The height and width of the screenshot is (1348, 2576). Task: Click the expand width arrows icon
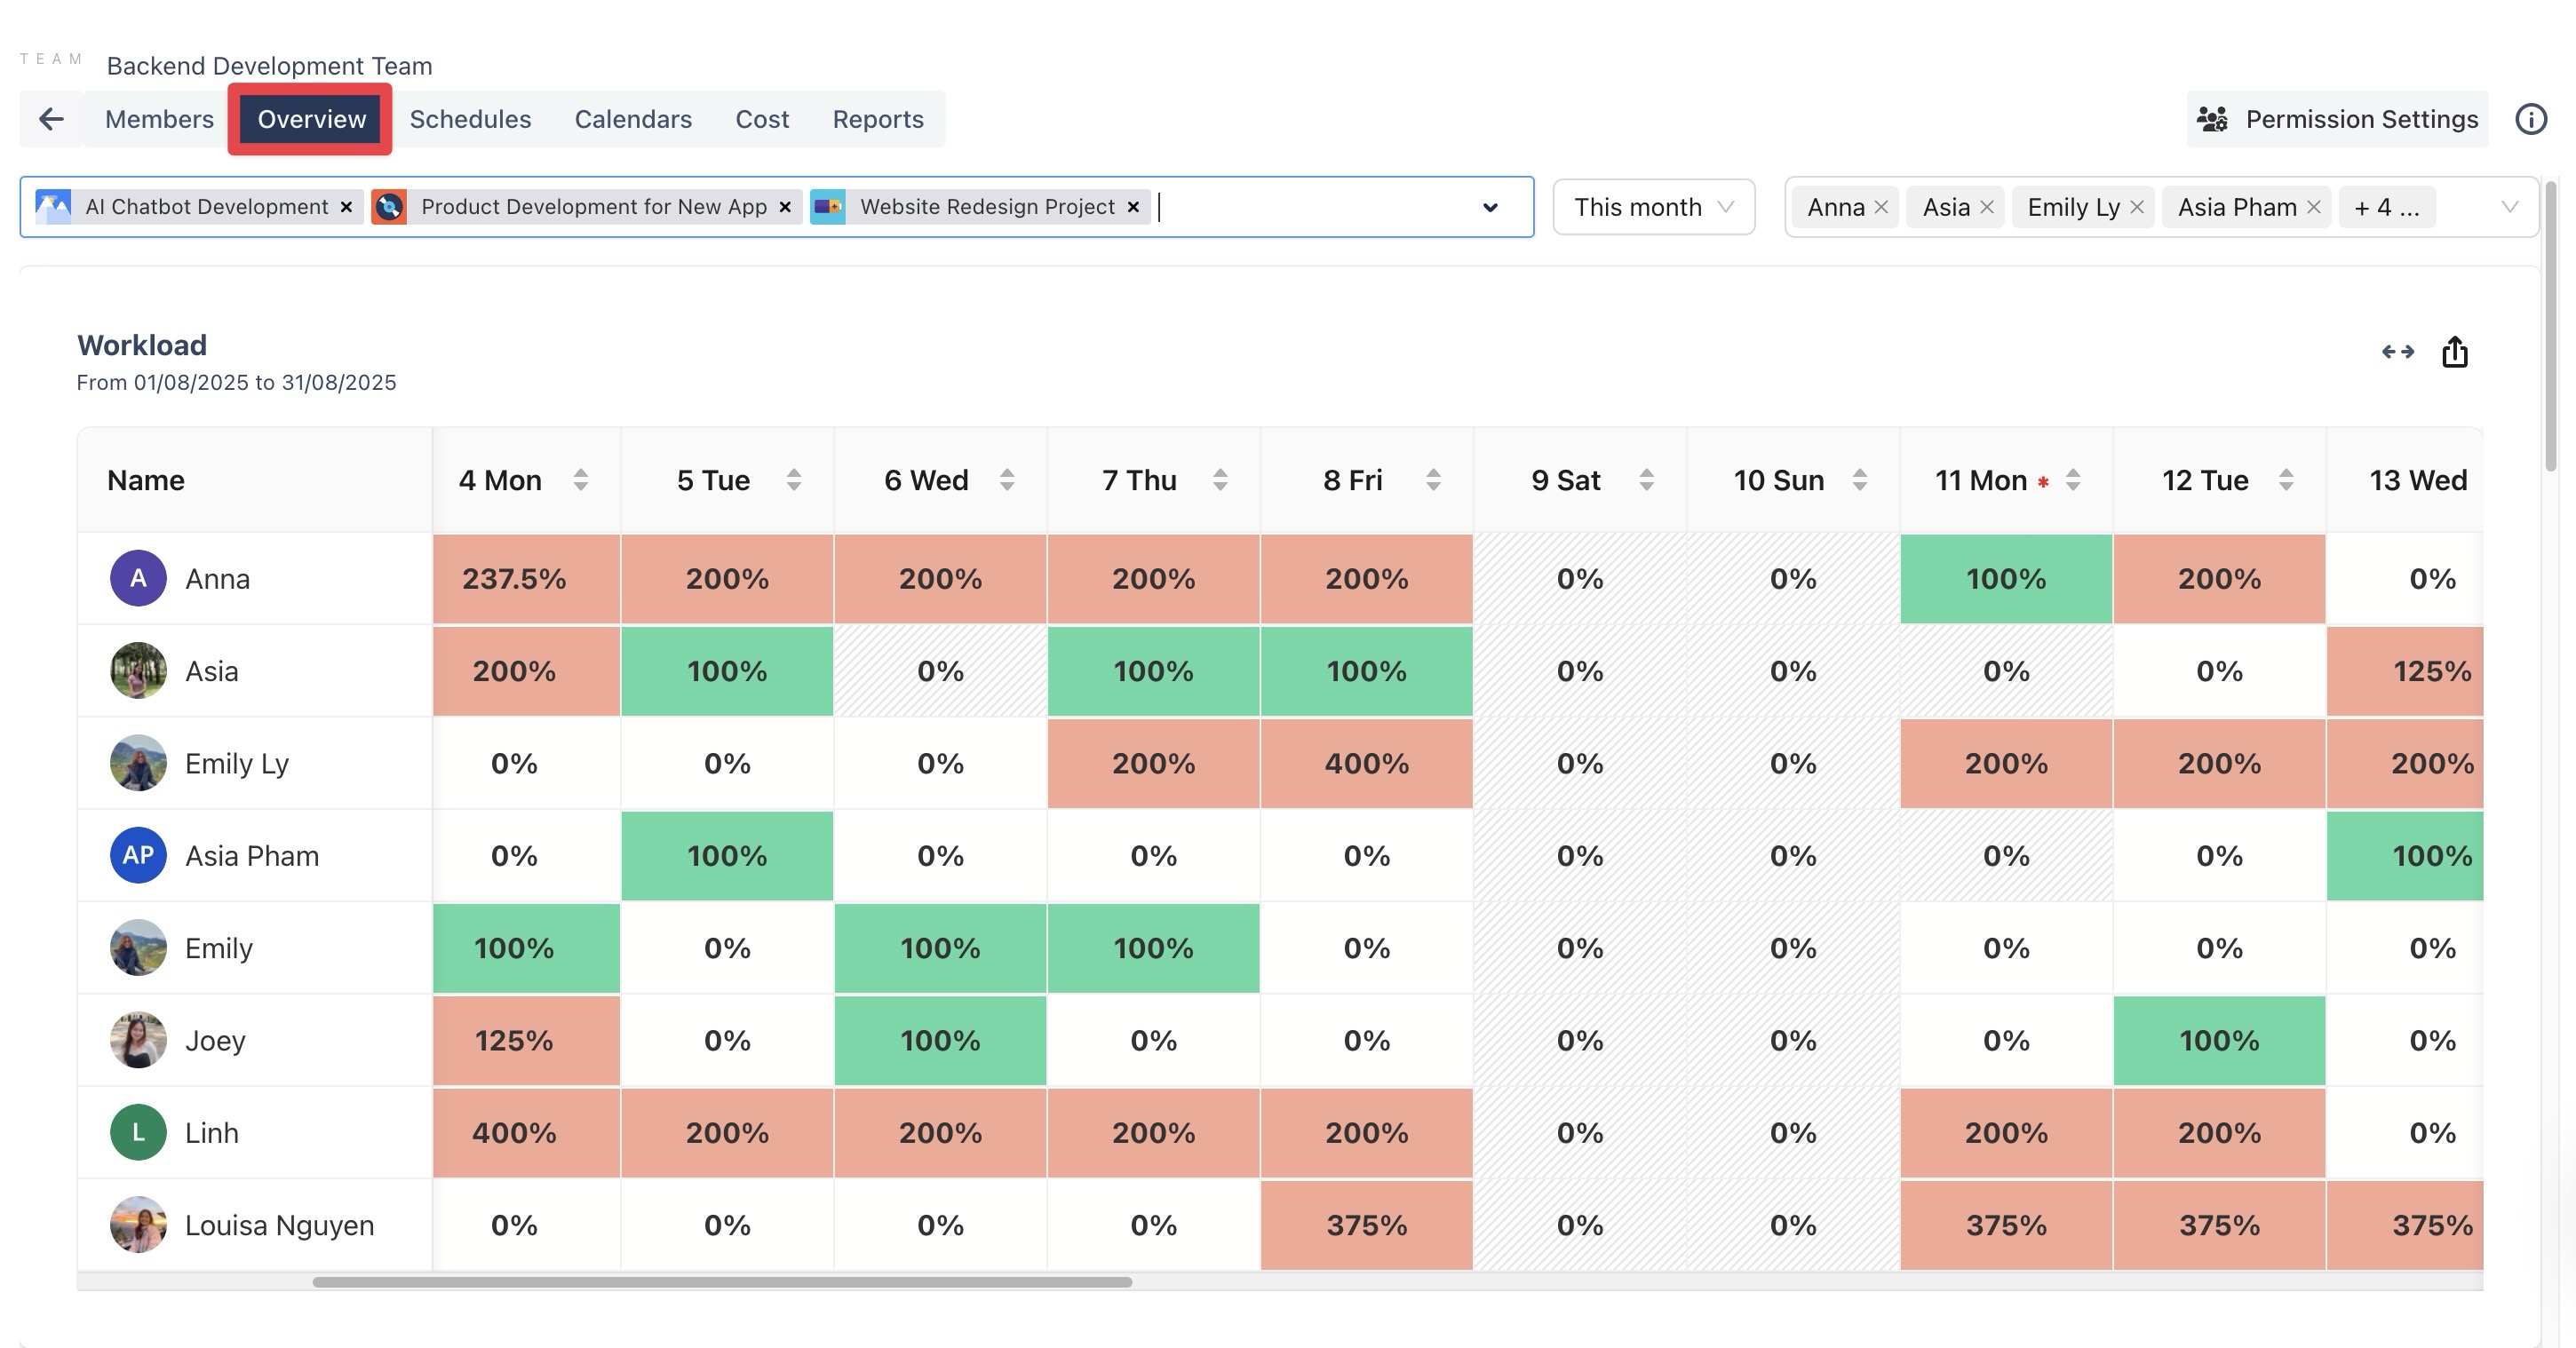pyautogui.click(x=2397, y=352)
